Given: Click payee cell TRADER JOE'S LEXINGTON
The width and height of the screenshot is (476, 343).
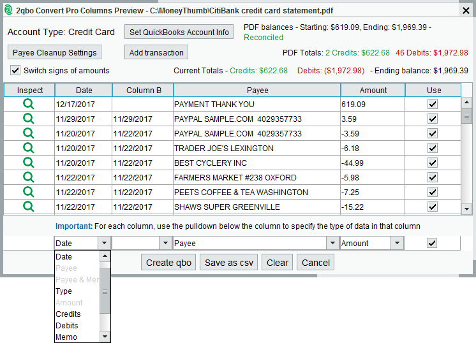Looking at the screenshot, I should 257,148.
